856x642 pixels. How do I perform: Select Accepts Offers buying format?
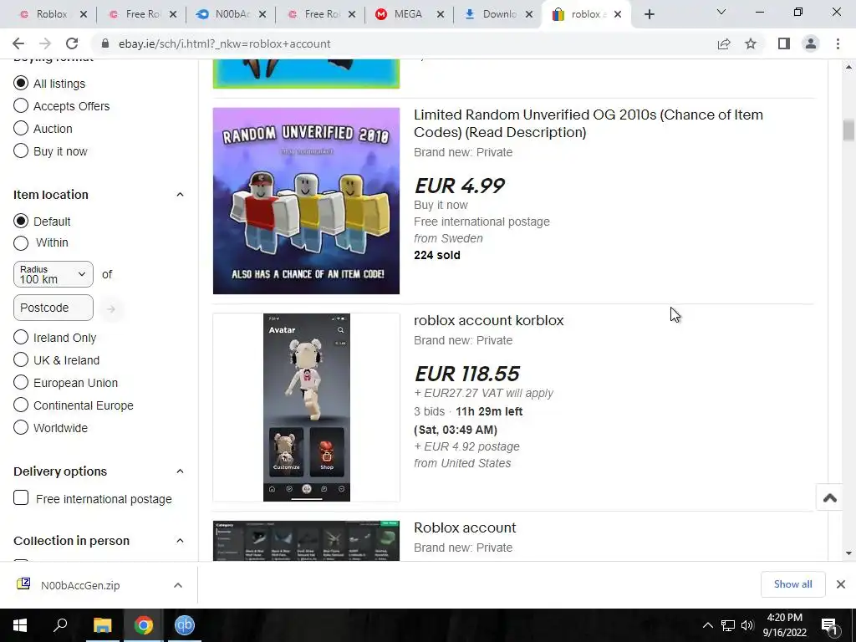pyautogui.click(x=21, y=105)
